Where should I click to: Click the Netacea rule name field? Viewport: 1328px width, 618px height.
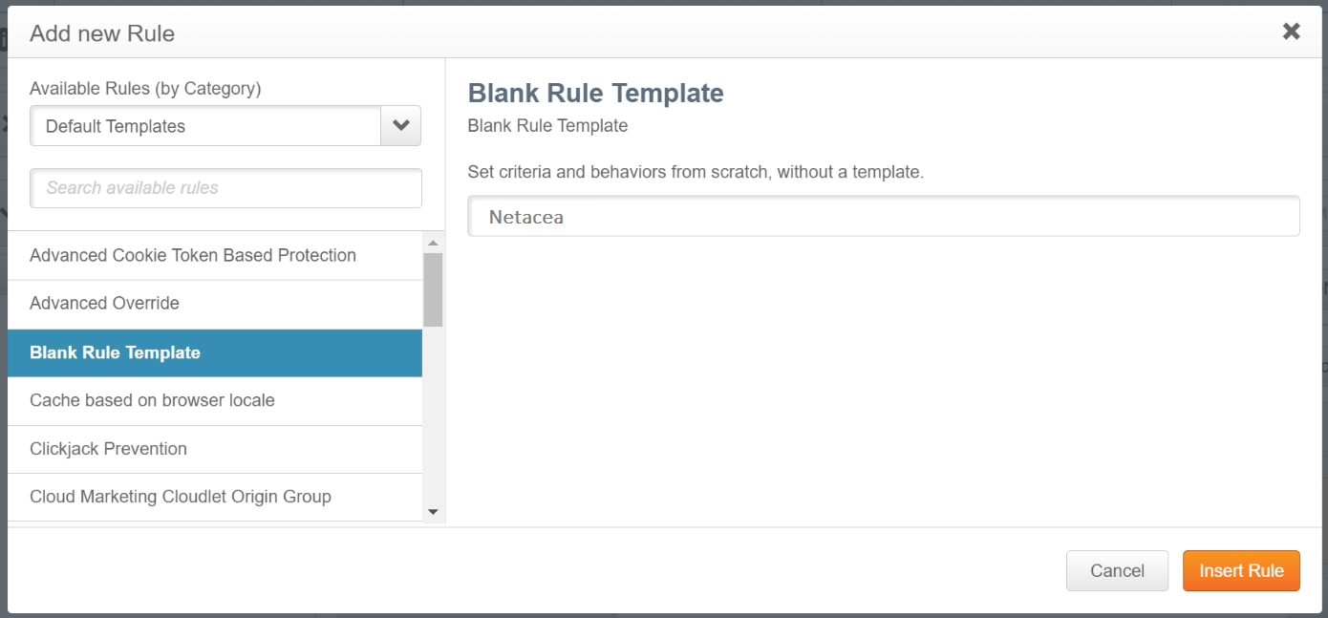(883, 217)
